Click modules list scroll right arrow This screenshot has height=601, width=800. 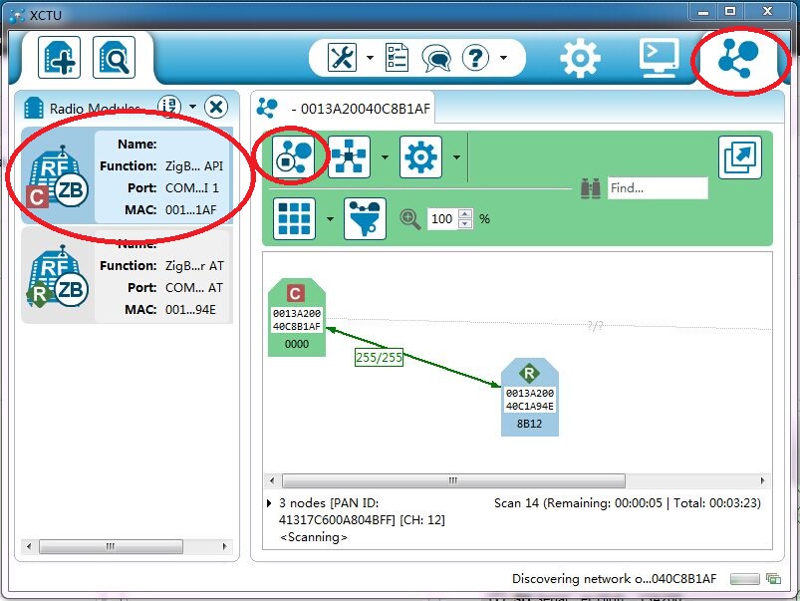[224, 546]
